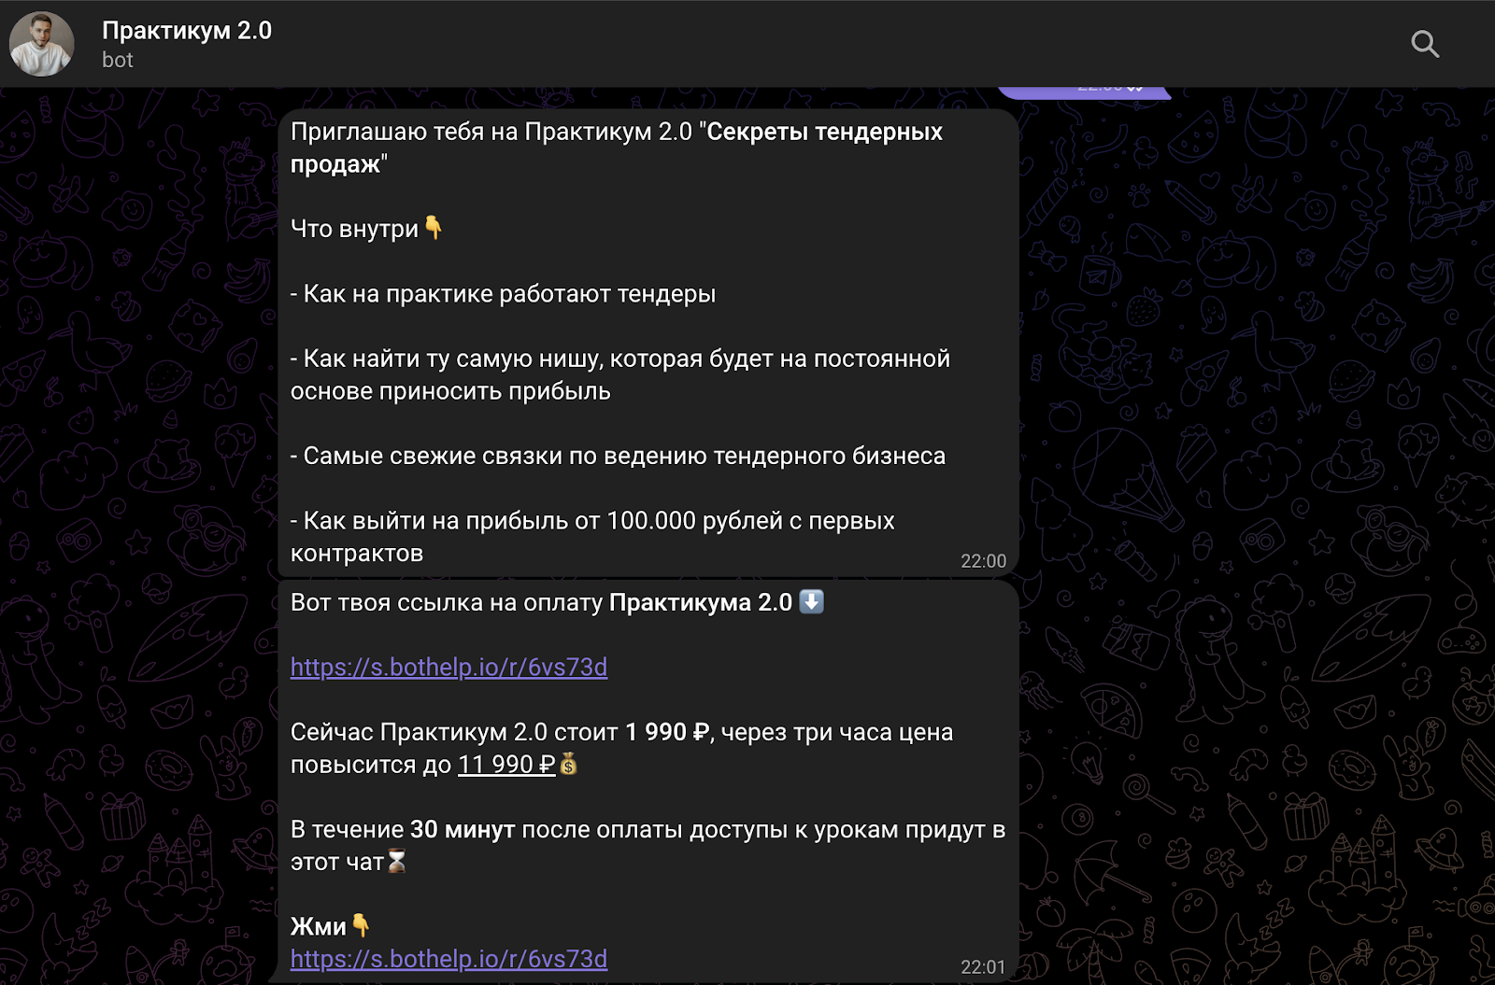Click the hourglass emoji after "этот чат"

397,861
